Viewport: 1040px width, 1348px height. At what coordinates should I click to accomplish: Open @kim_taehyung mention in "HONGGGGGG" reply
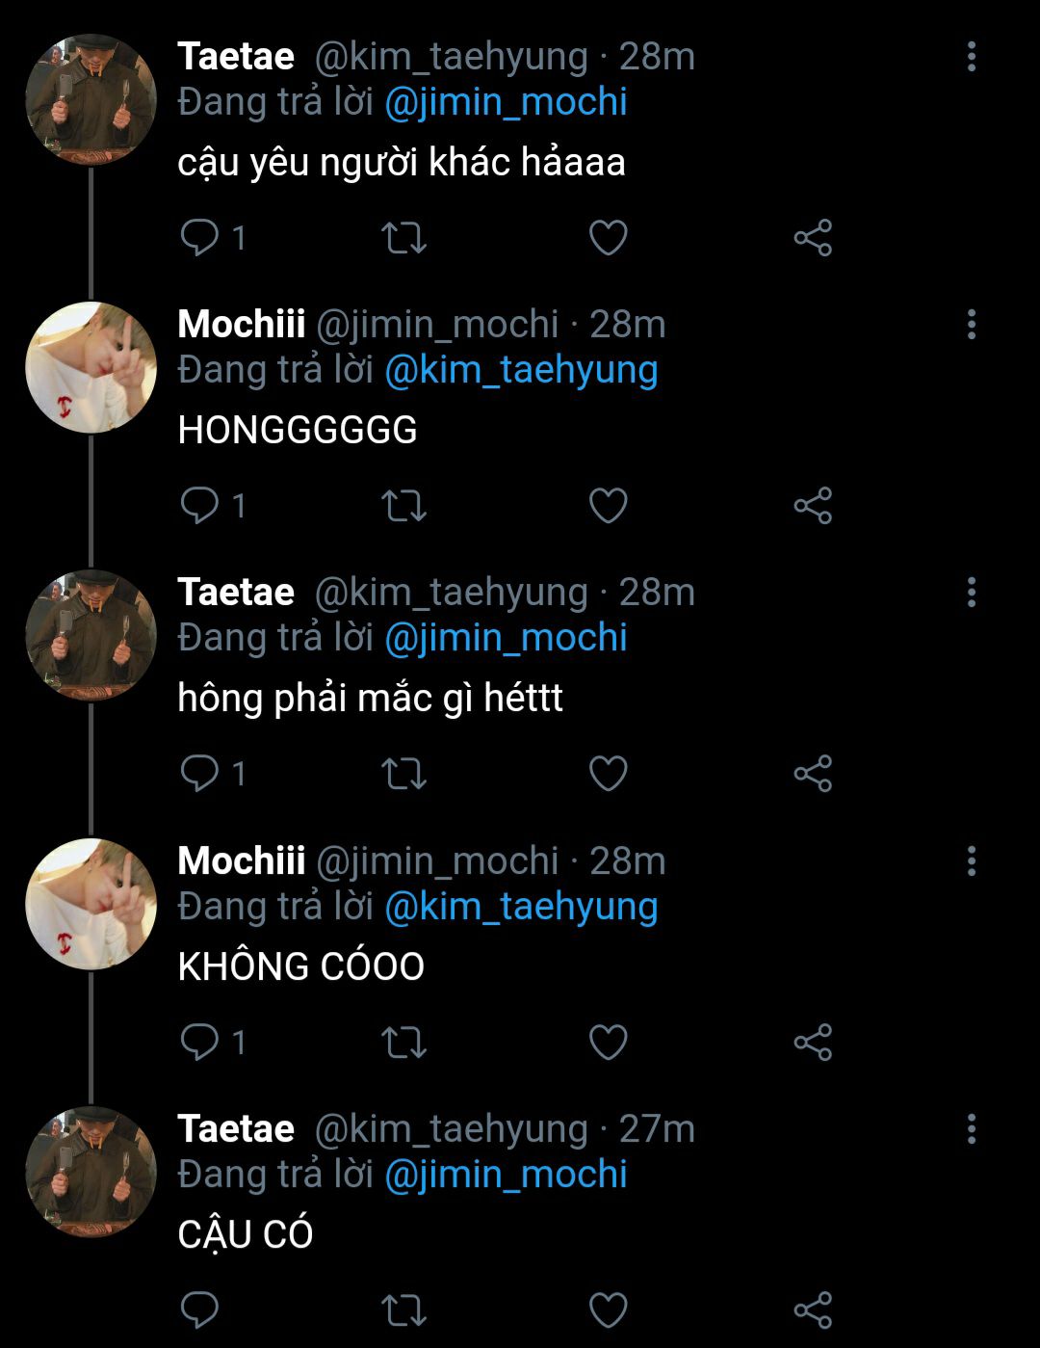pyautogui.click(x=521, y=370)
